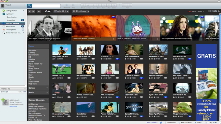Collapse the Related Channels section
The height and width of the screenshot is (124, 221).
[x=38, y=100]
